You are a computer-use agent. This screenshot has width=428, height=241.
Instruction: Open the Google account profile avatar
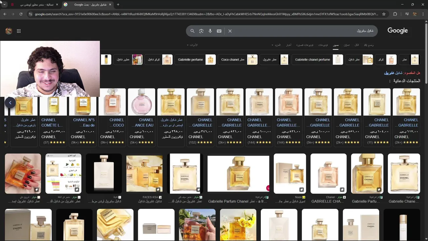tap(9, 31)
